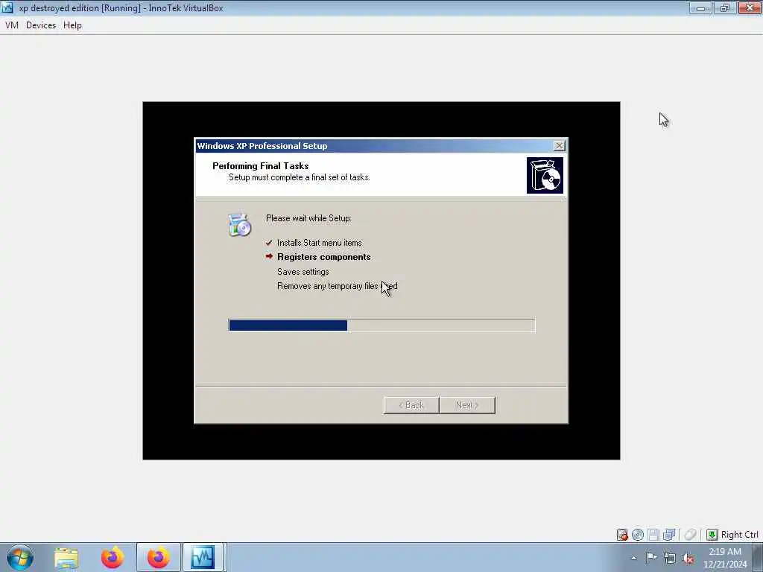Switch to the active Firefox window in taskbar
763x572 pixels.
[158, 557]
